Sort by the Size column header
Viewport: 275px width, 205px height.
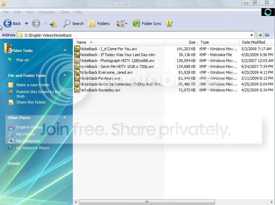[x=181, y=42]
